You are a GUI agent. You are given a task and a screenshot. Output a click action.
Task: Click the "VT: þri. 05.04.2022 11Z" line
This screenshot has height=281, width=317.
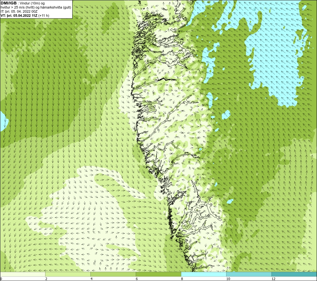(19, 16)
